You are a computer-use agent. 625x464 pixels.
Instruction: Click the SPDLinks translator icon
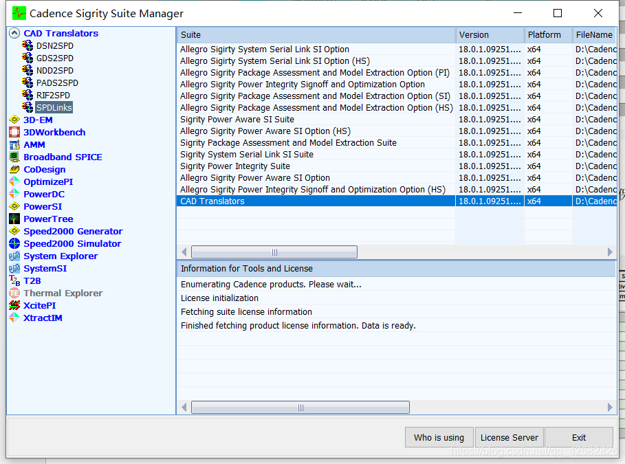click(28, 107)
